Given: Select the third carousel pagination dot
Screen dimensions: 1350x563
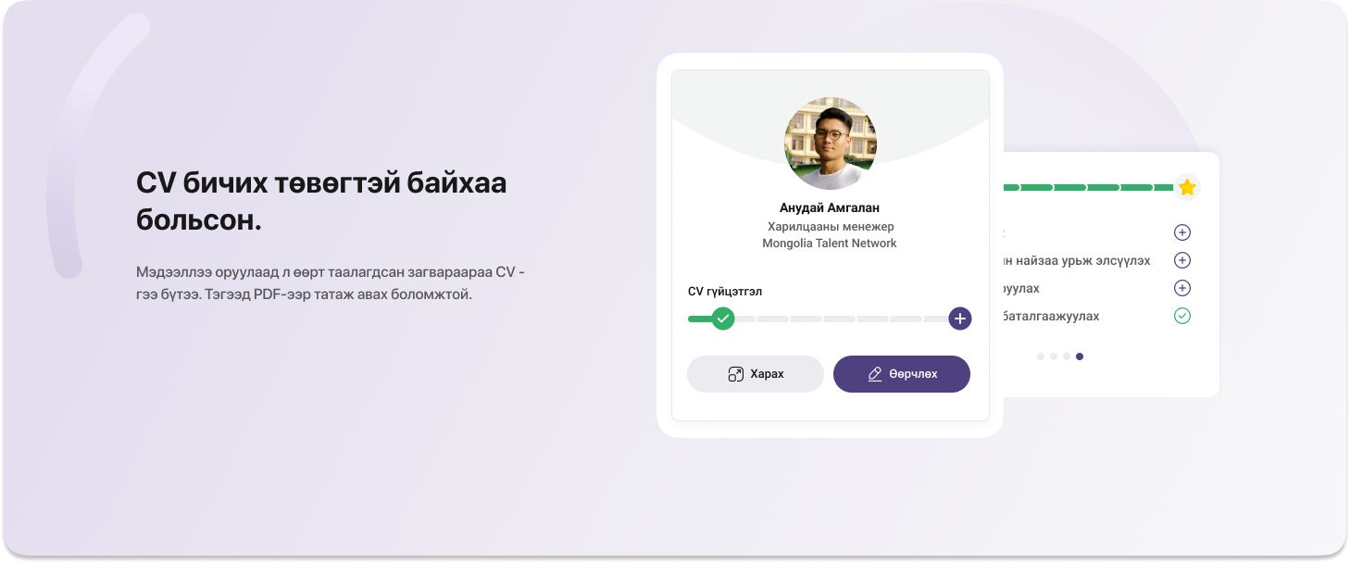Looking at the screenshot, I should tap(1067, 357).
